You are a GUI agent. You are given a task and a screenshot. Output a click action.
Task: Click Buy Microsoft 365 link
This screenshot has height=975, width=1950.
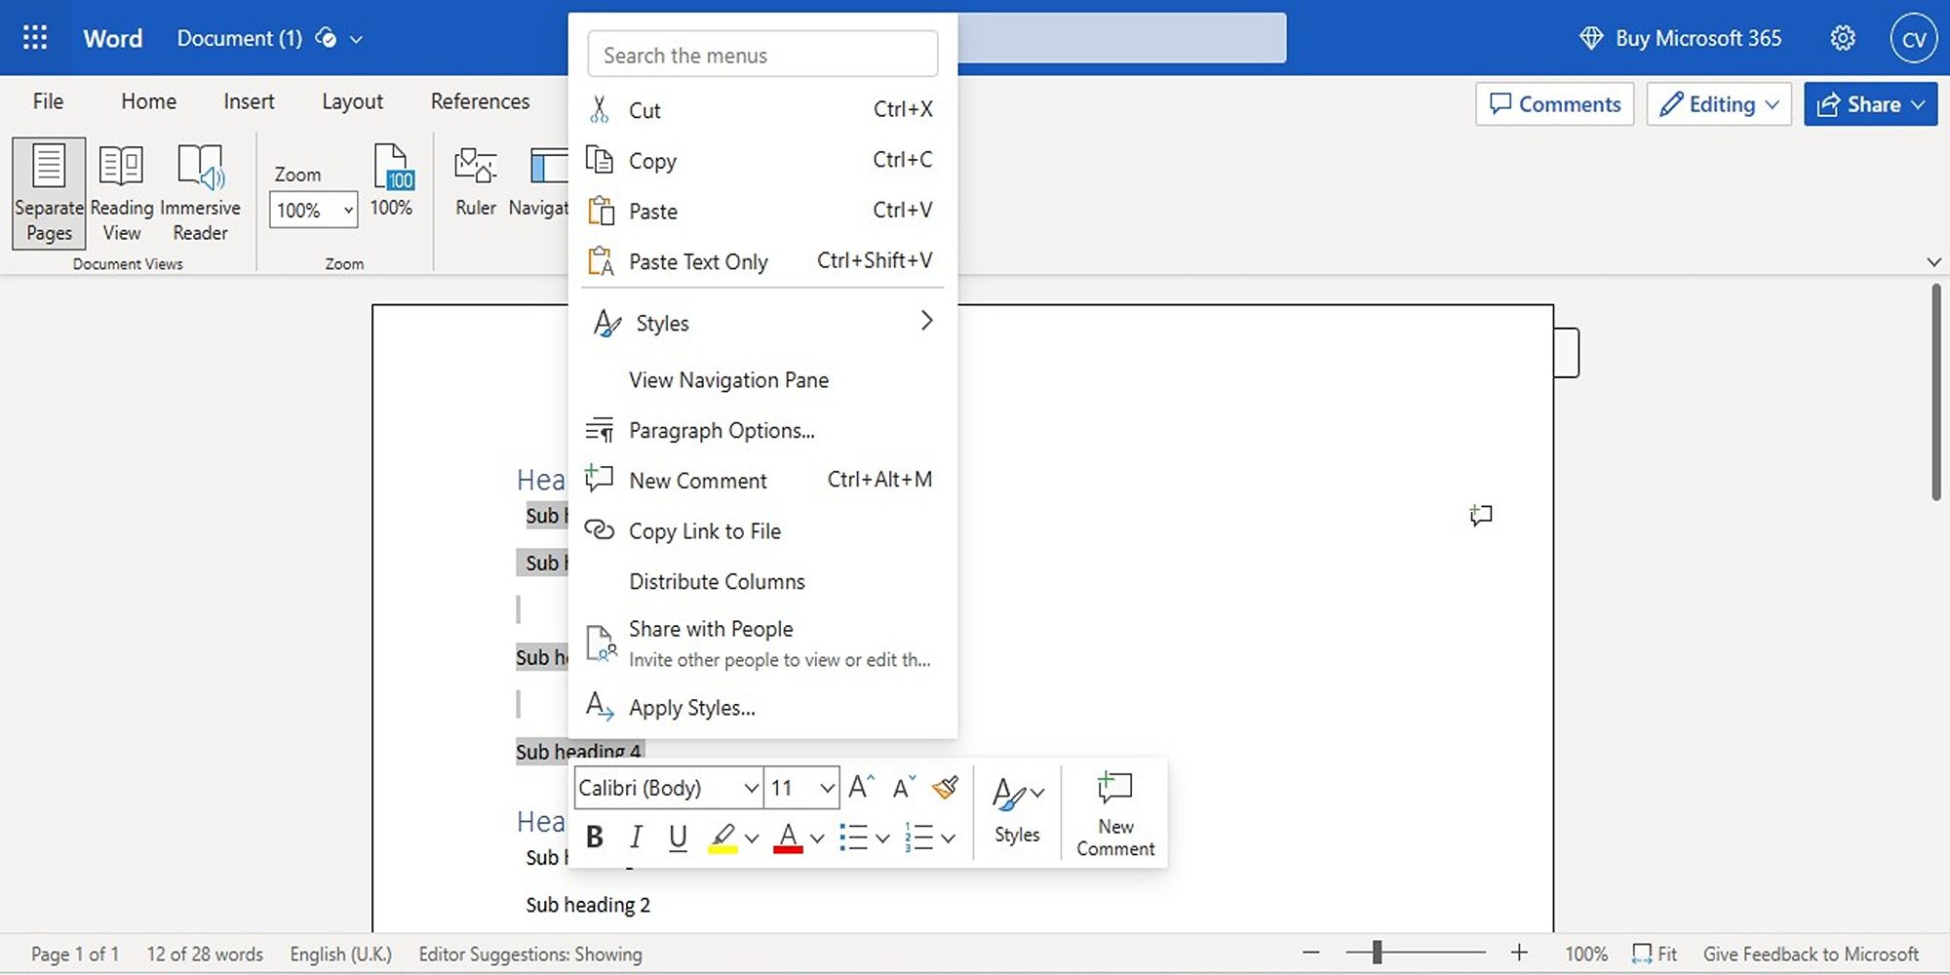[x=1680, y=38]
